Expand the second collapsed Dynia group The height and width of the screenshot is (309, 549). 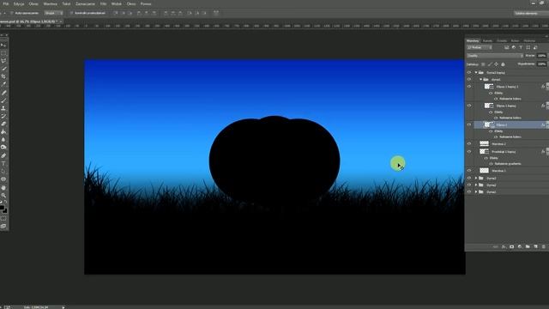click(x=476, y=185)
